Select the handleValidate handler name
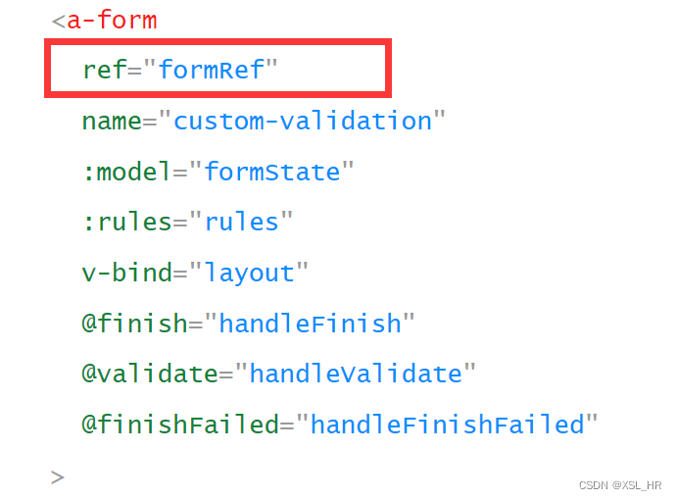This screenshot has width=676, height=500. tap(356, 374)
